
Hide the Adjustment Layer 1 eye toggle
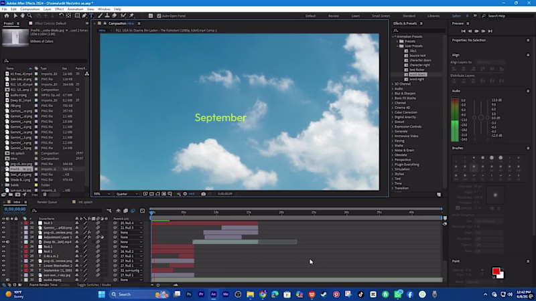click(x=4, y=237)
